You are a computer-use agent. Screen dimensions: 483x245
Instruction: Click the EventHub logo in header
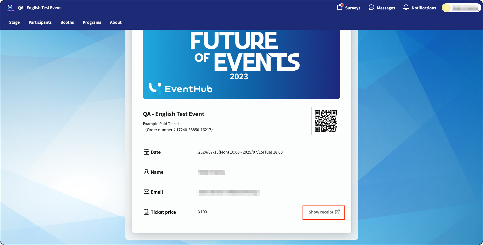[x=10, y=8]
